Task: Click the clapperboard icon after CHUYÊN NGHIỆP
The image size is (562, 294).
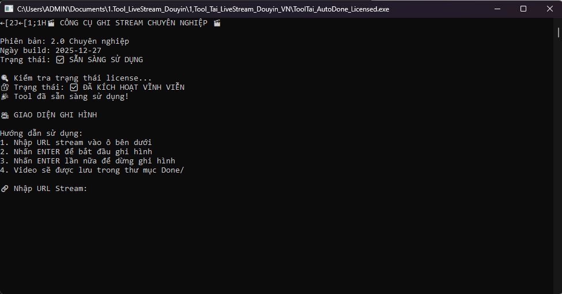Action: pyautogui.click(x=217, y=23)
